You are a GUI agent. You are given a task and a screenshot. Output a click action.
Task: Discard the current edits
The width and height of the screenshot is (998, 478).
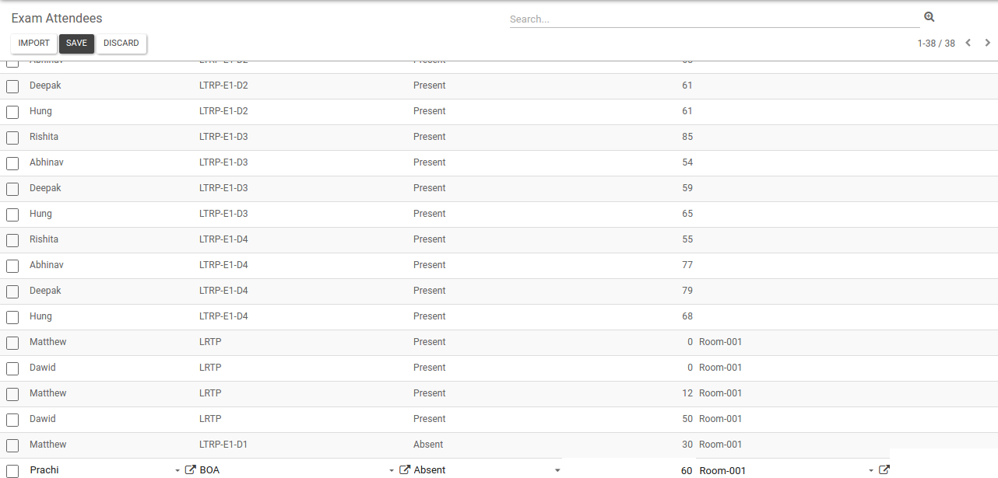tap(121, 44)
